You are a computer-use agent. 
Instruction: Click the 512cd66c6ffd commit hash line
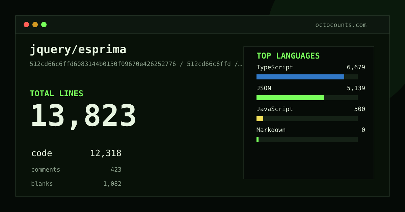click(x=136, y=64)
